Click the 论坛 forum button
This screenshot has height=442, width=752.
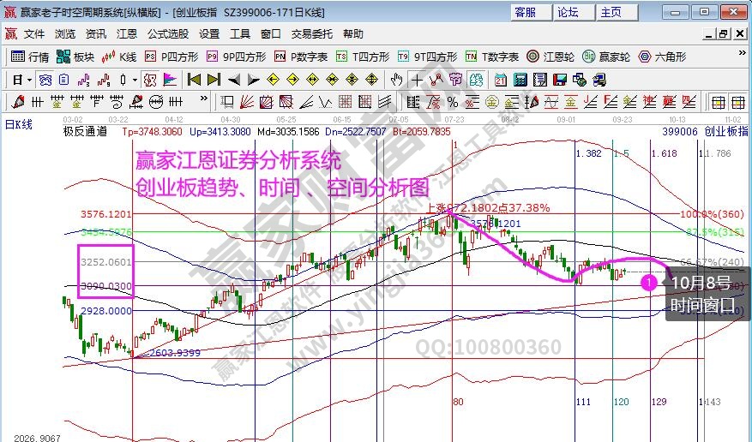click(568, 12)
